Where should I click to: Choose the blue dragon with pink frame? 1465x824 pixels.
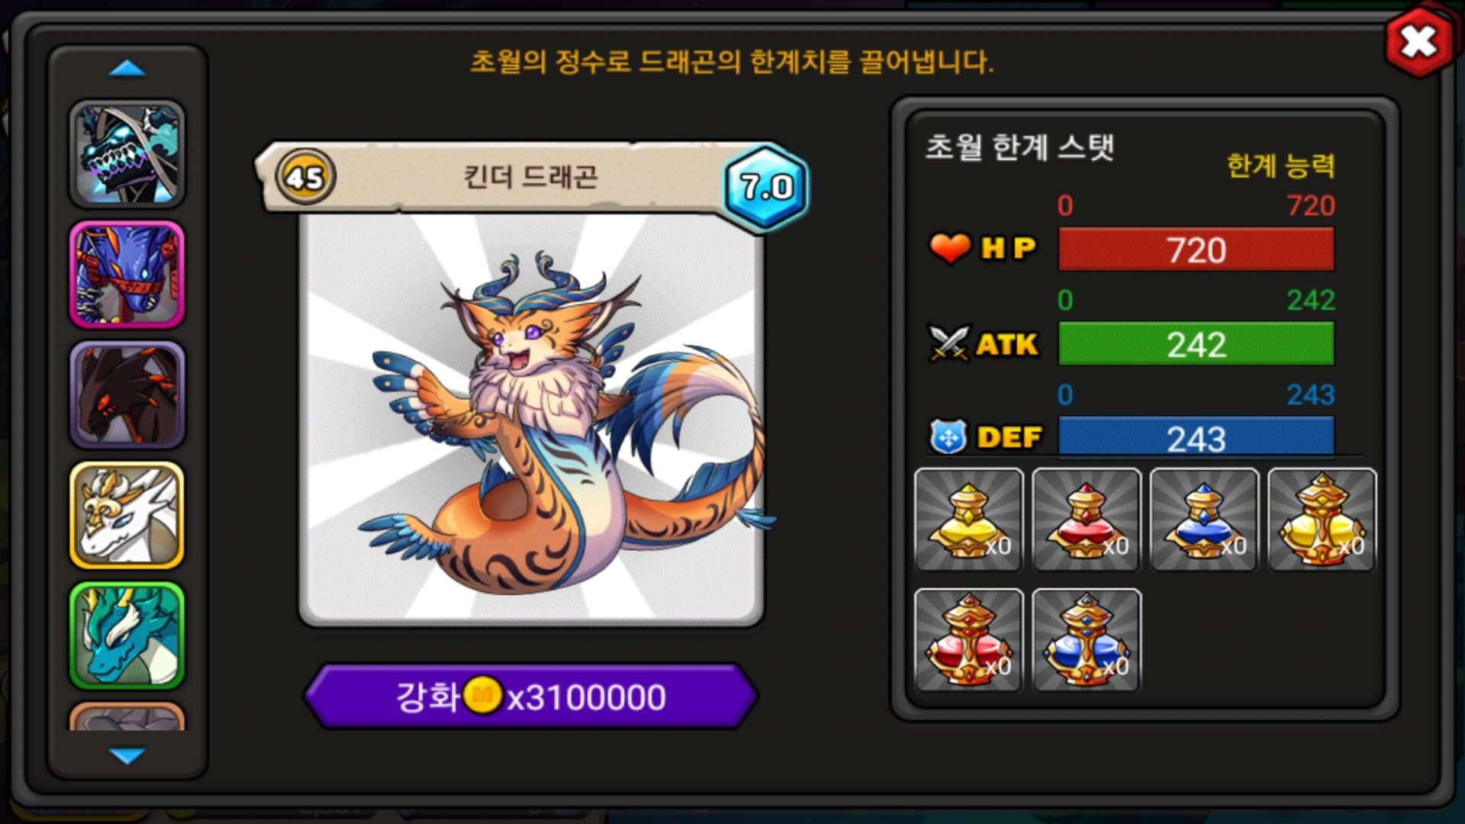pos(127,275)
